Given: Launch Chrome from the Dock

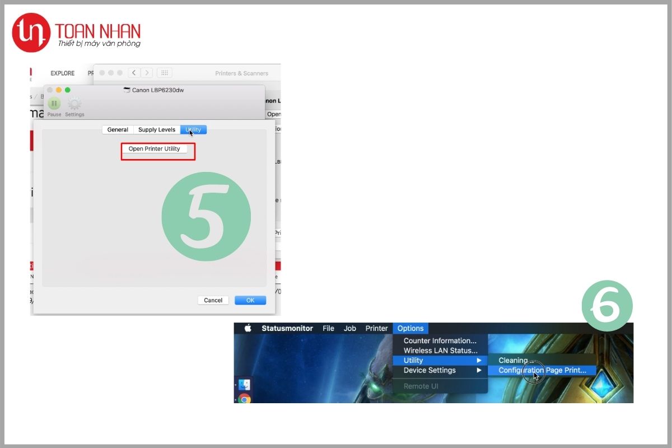Looking at the screenshot, I should click(x=244, y=399).
